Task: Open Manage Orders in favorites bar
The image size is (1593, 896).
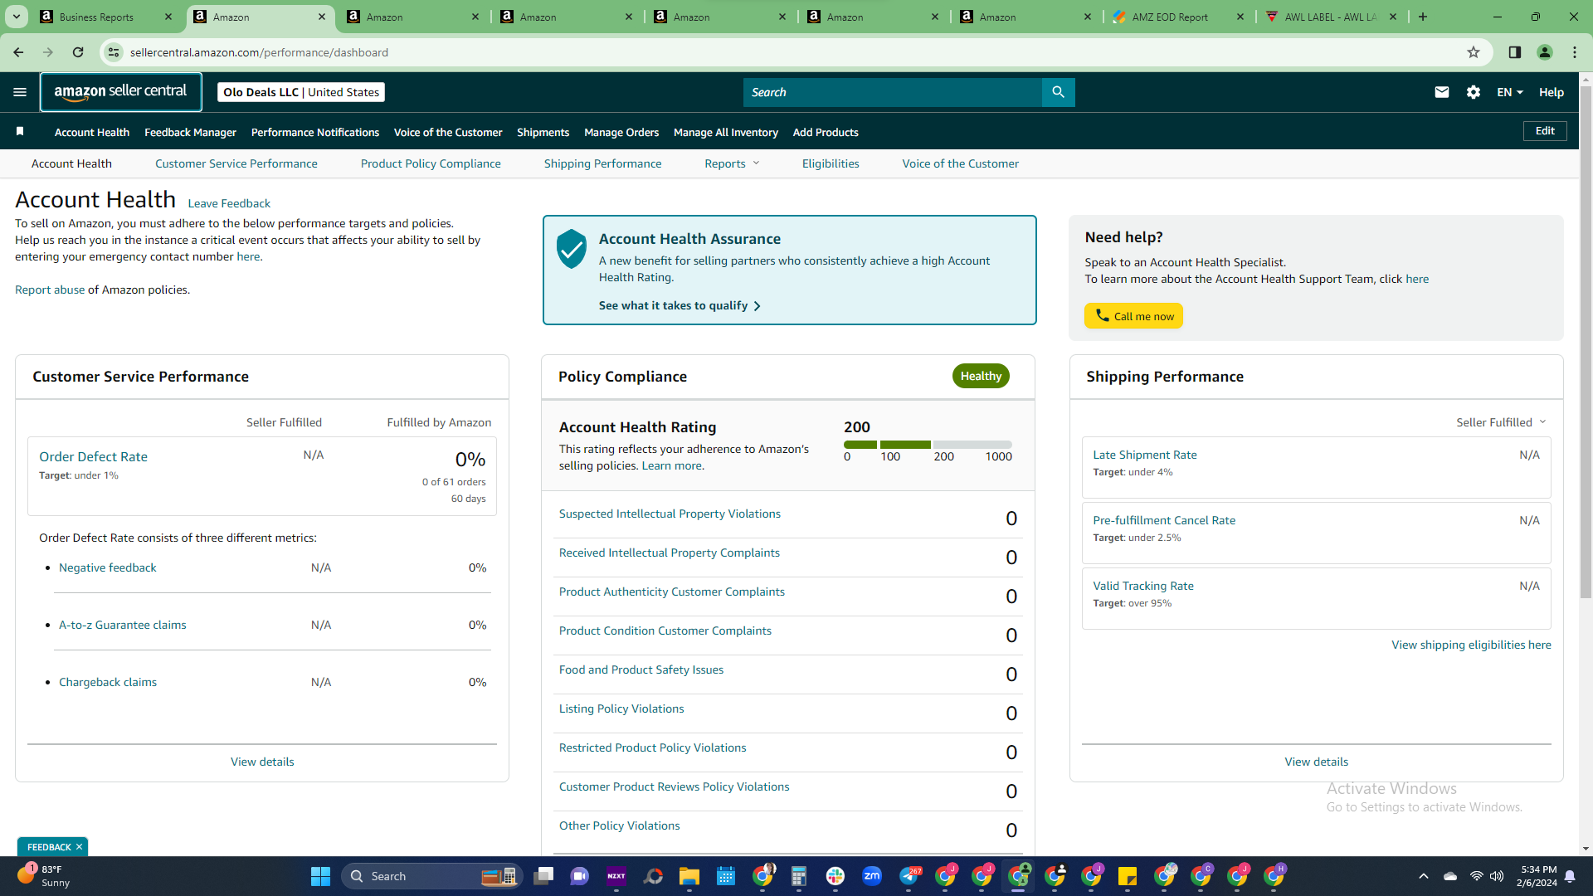Action: (621, 132)
